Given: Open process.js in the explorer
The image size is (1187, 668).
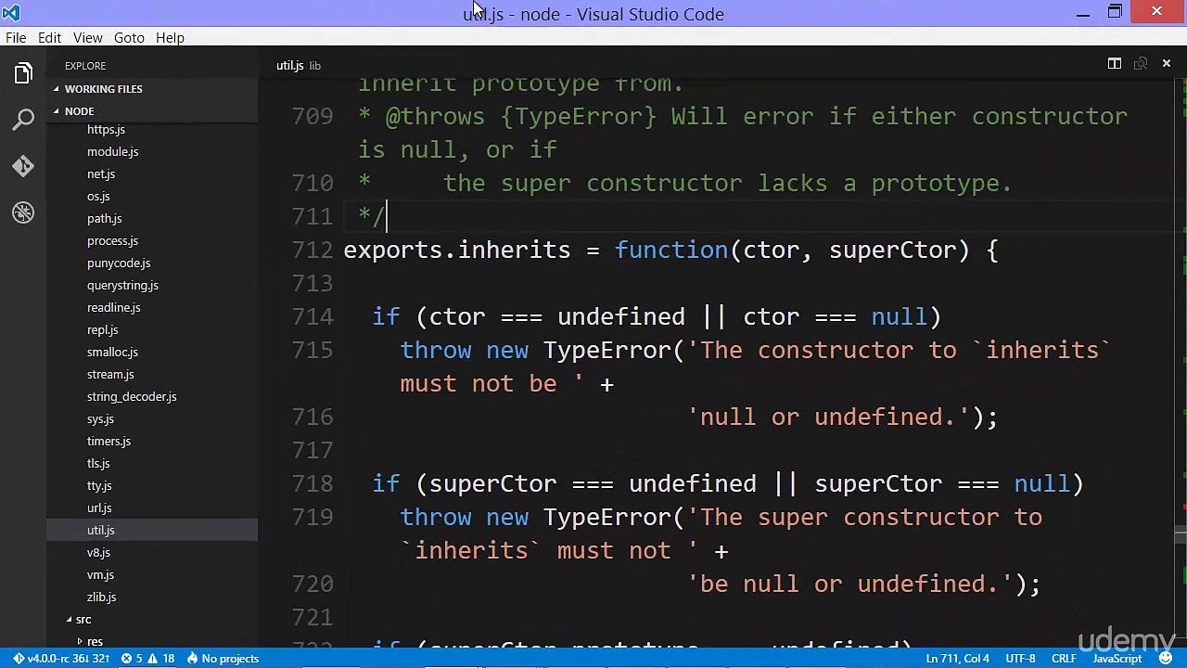Looking at the screenshot, I should 112,241.
